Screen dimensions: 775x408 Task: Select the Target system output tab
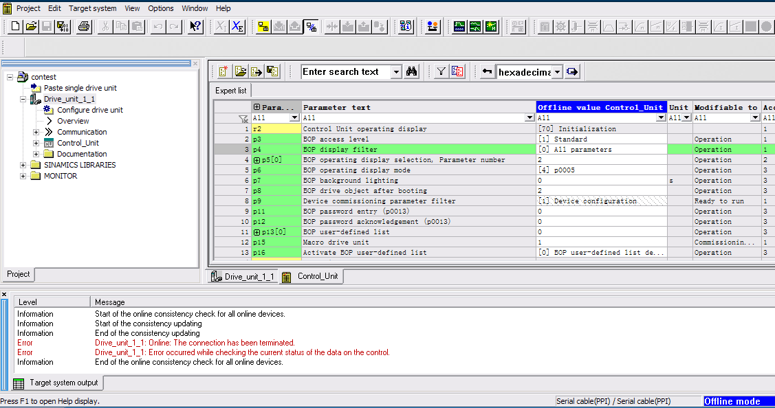coord(56,383)
